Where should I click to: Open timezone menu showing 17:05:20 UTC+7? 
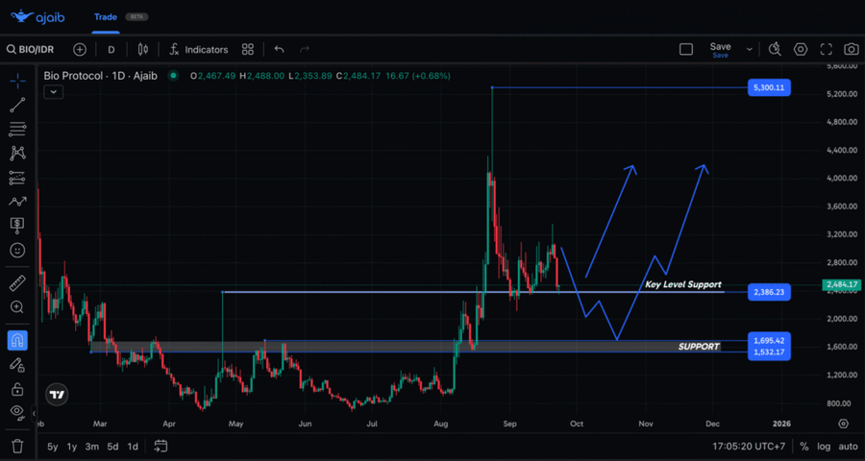(x=749, y=446)
